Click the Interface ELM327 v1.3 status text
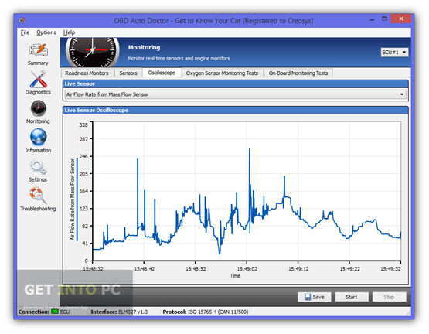Image resolution: width=429 pixels, height=334 pixels. [x=119, y=312]
